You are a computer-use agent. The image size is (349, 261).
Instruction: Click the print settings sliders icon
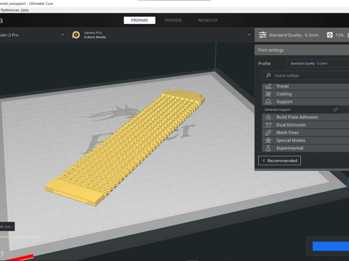click(263, 35)
